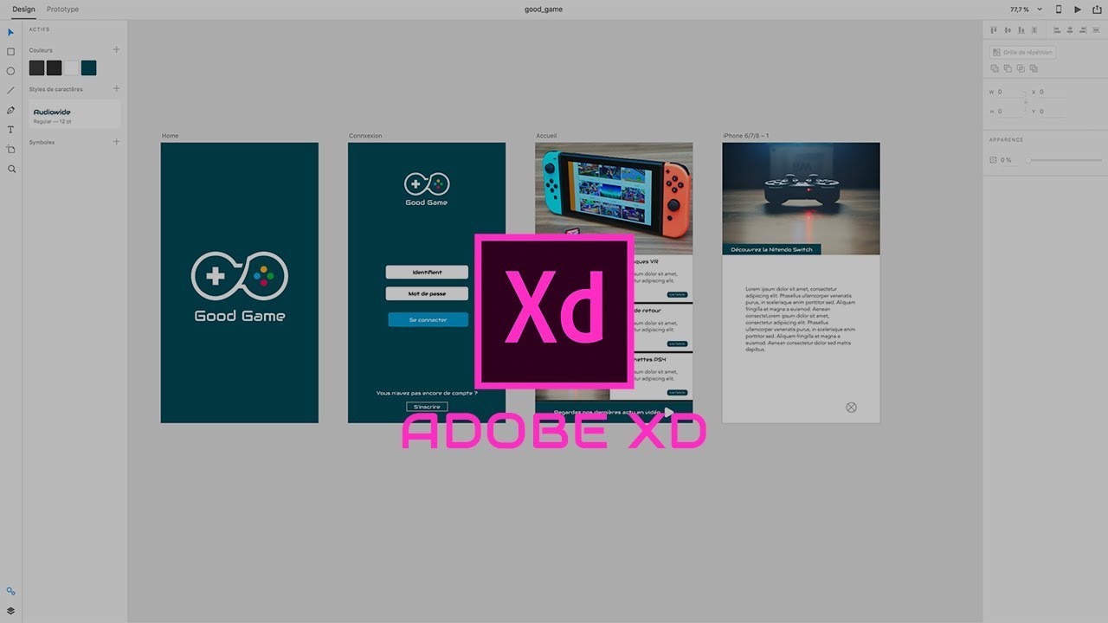Click the mobile device preview icon
Screen dimensions: 1108x623
click(1058, 9)
